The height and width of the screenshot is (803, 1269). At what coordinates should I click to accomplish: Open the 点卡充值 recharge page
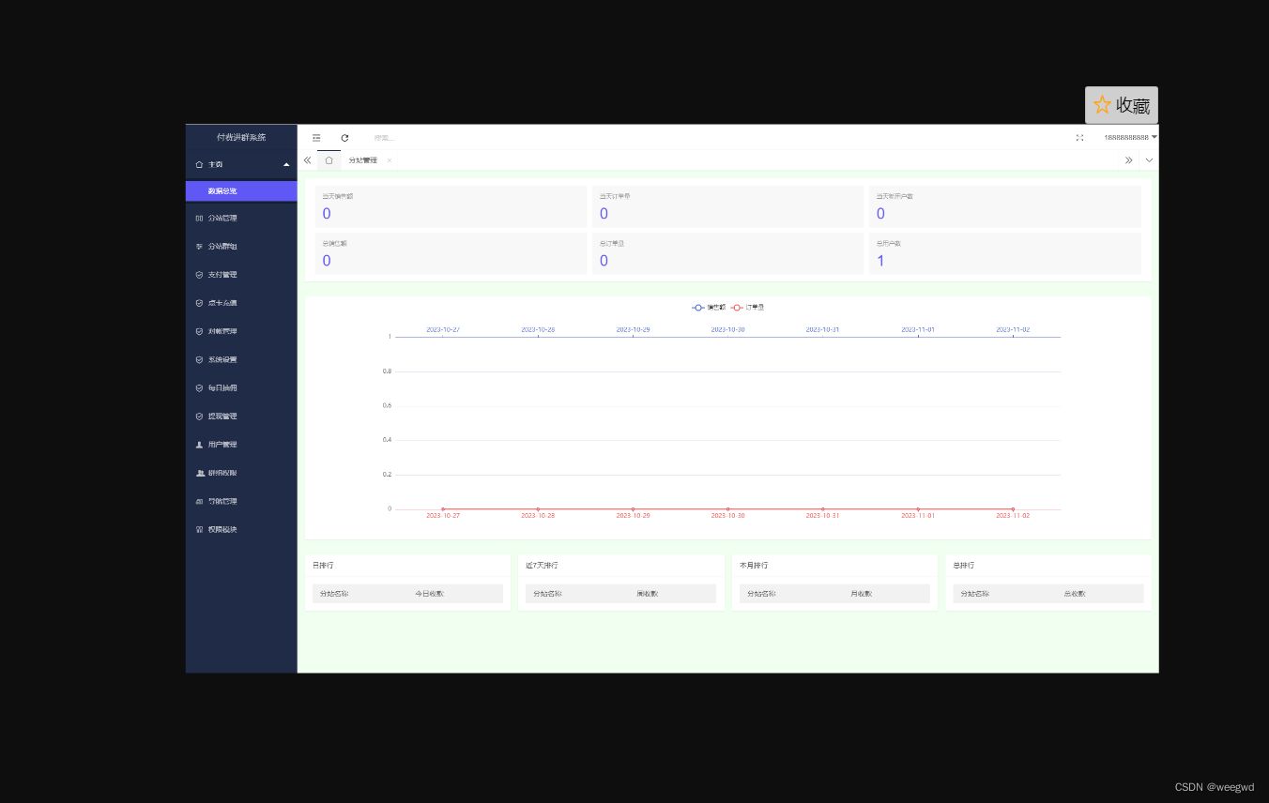click(222, 302)
